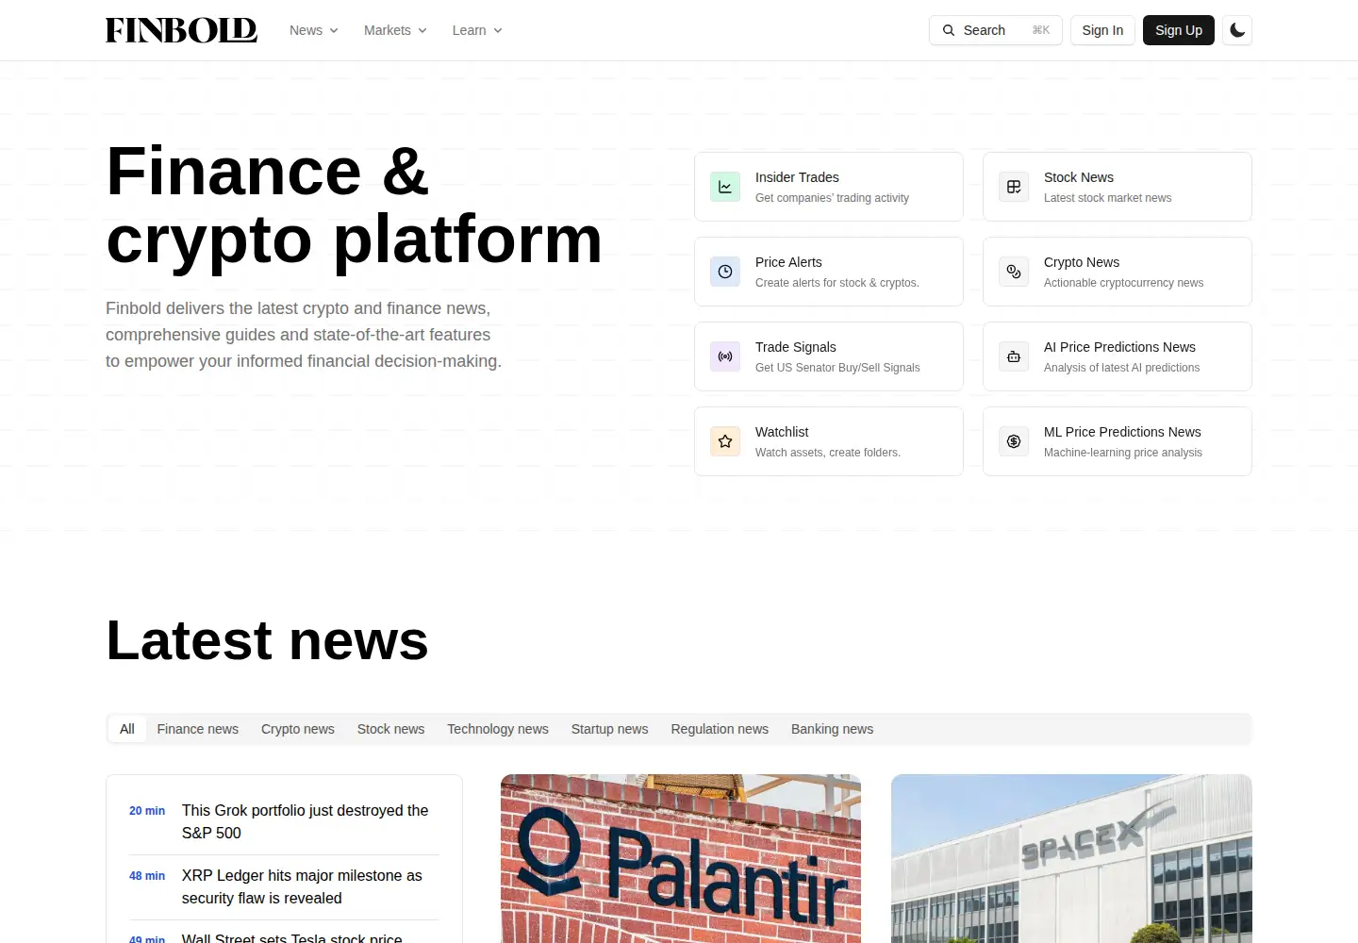Click the AI Price Predictions robot icon
1358x943 pixels.
(1014, 356)
